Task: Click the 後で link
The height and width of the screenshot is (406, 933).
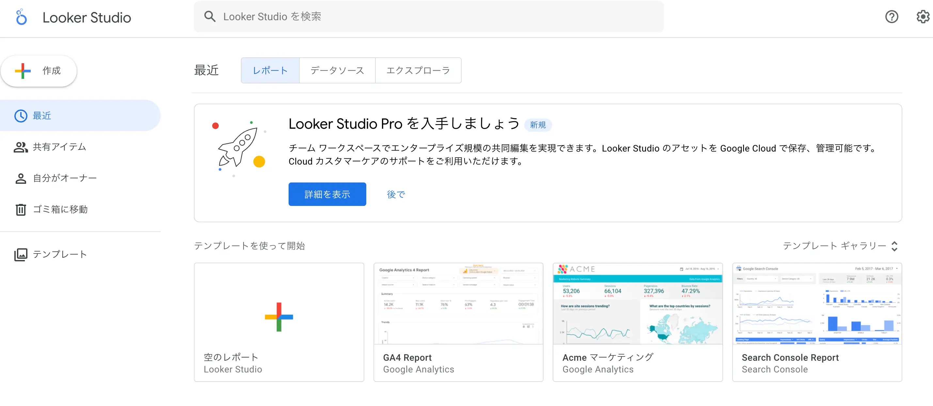Action: [x=396, y=195]
